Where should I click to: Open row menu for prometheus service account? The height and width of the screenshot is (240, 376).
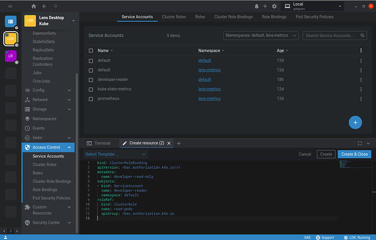[x=361, y=99]
